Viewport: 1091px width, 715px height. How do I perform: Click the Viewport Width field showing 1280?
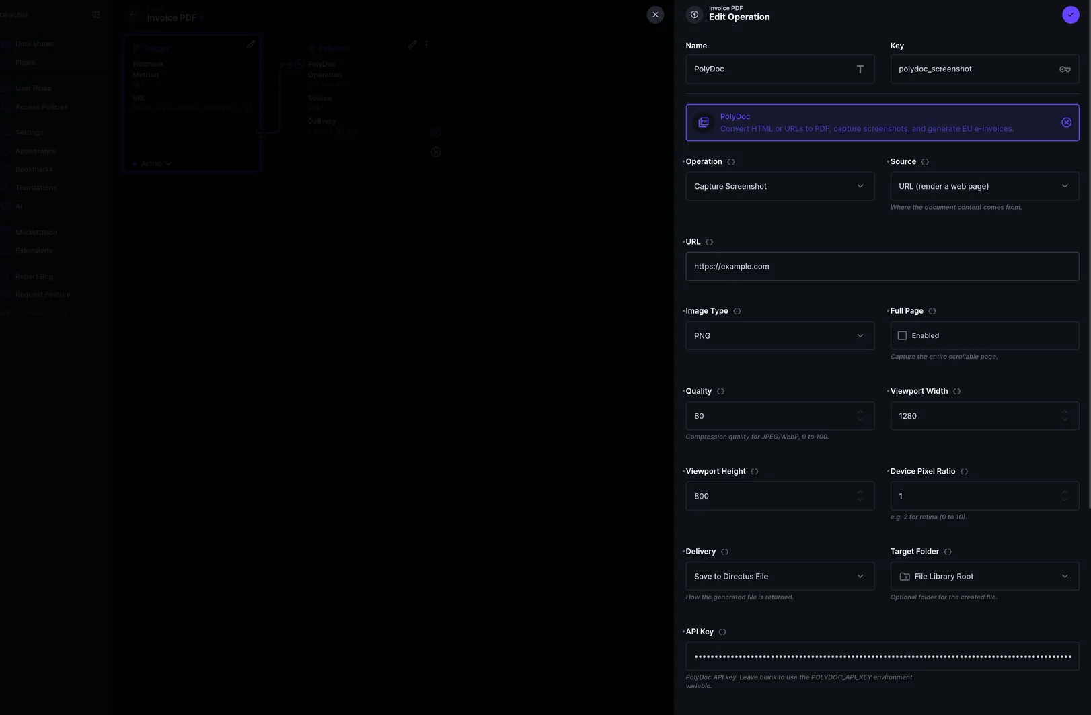(x=984, y=416)
